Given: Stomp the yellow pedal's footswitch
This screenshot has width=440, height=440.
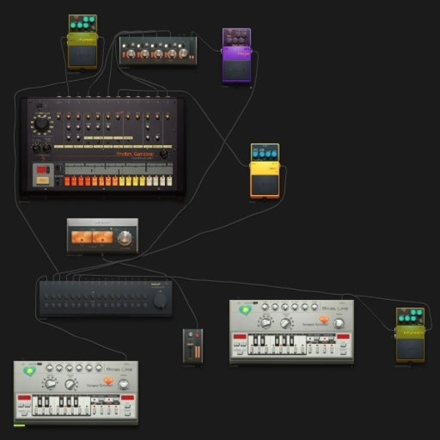Looking at the screenshot, I should tap(265, 184).
